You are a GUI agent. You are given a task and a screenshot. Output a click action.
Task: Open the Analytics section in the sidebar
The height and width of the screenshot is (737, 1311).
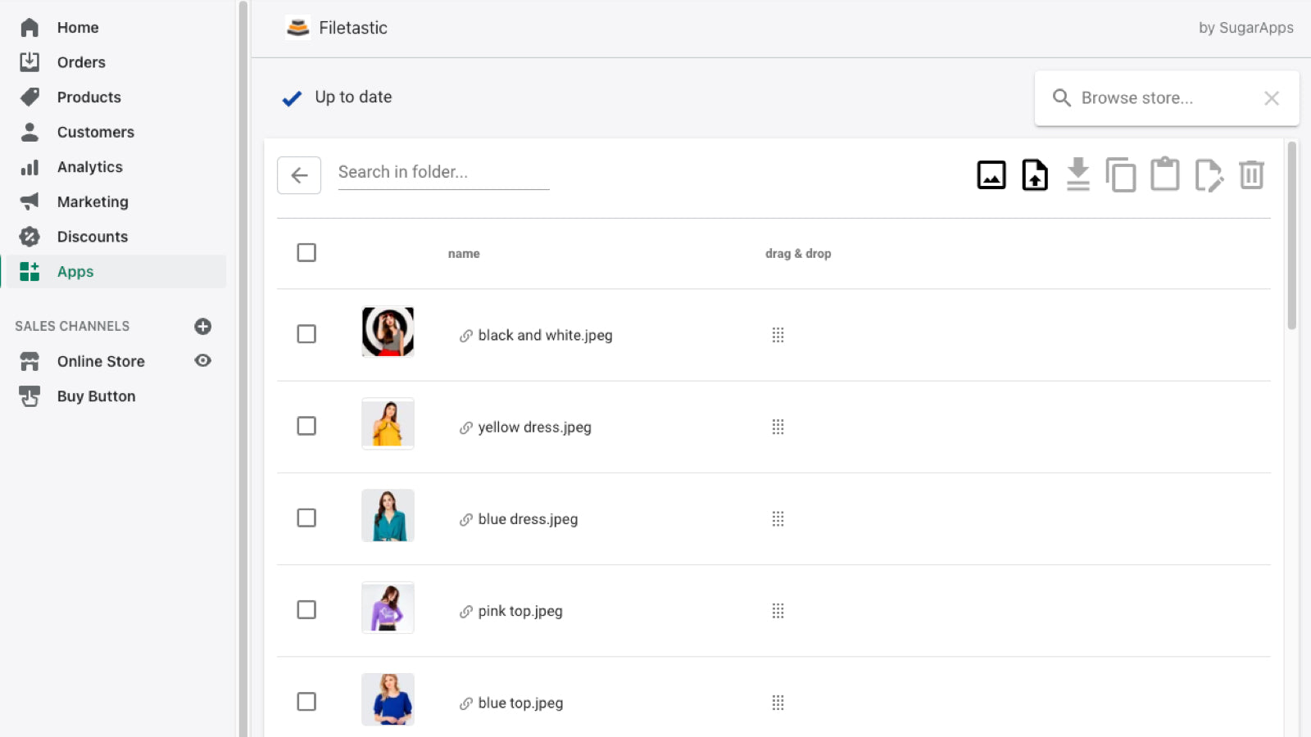[89, 167]
